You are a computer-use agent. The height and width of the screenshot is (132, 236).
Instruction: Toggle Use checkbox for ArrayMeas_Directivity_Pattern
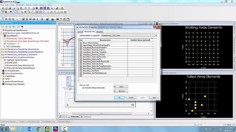[81, 50]
